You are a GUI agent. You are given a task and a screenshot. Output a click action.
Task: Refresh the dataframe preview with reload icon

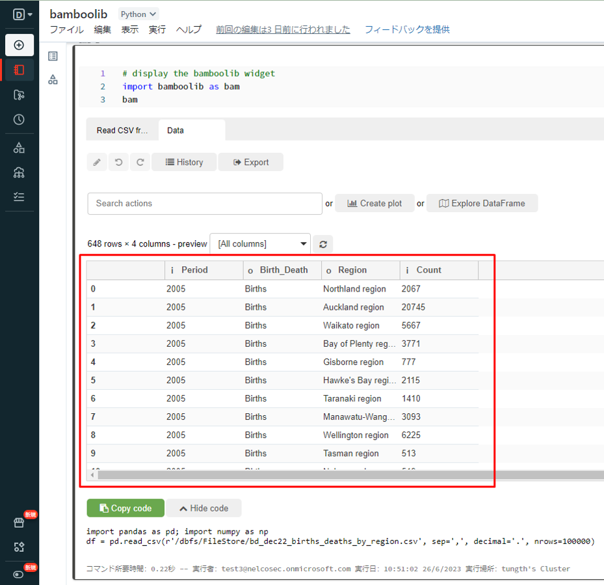(x=322, y=244)
